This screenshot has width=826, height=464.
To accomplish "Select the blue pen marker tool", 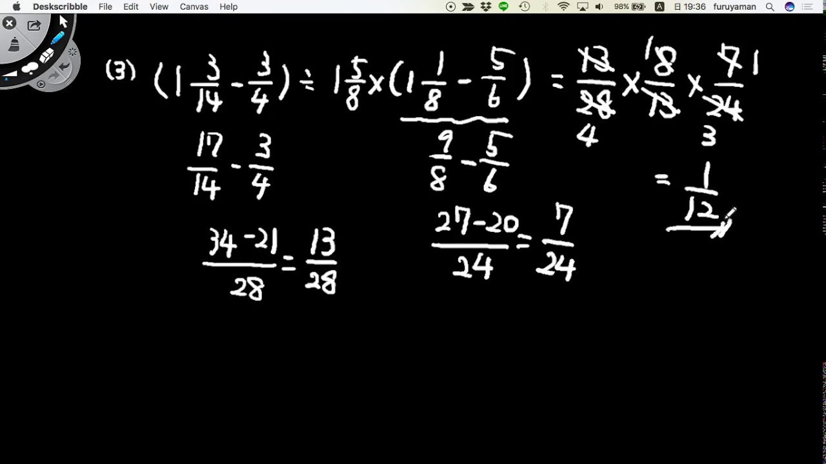I will [57, 38].
